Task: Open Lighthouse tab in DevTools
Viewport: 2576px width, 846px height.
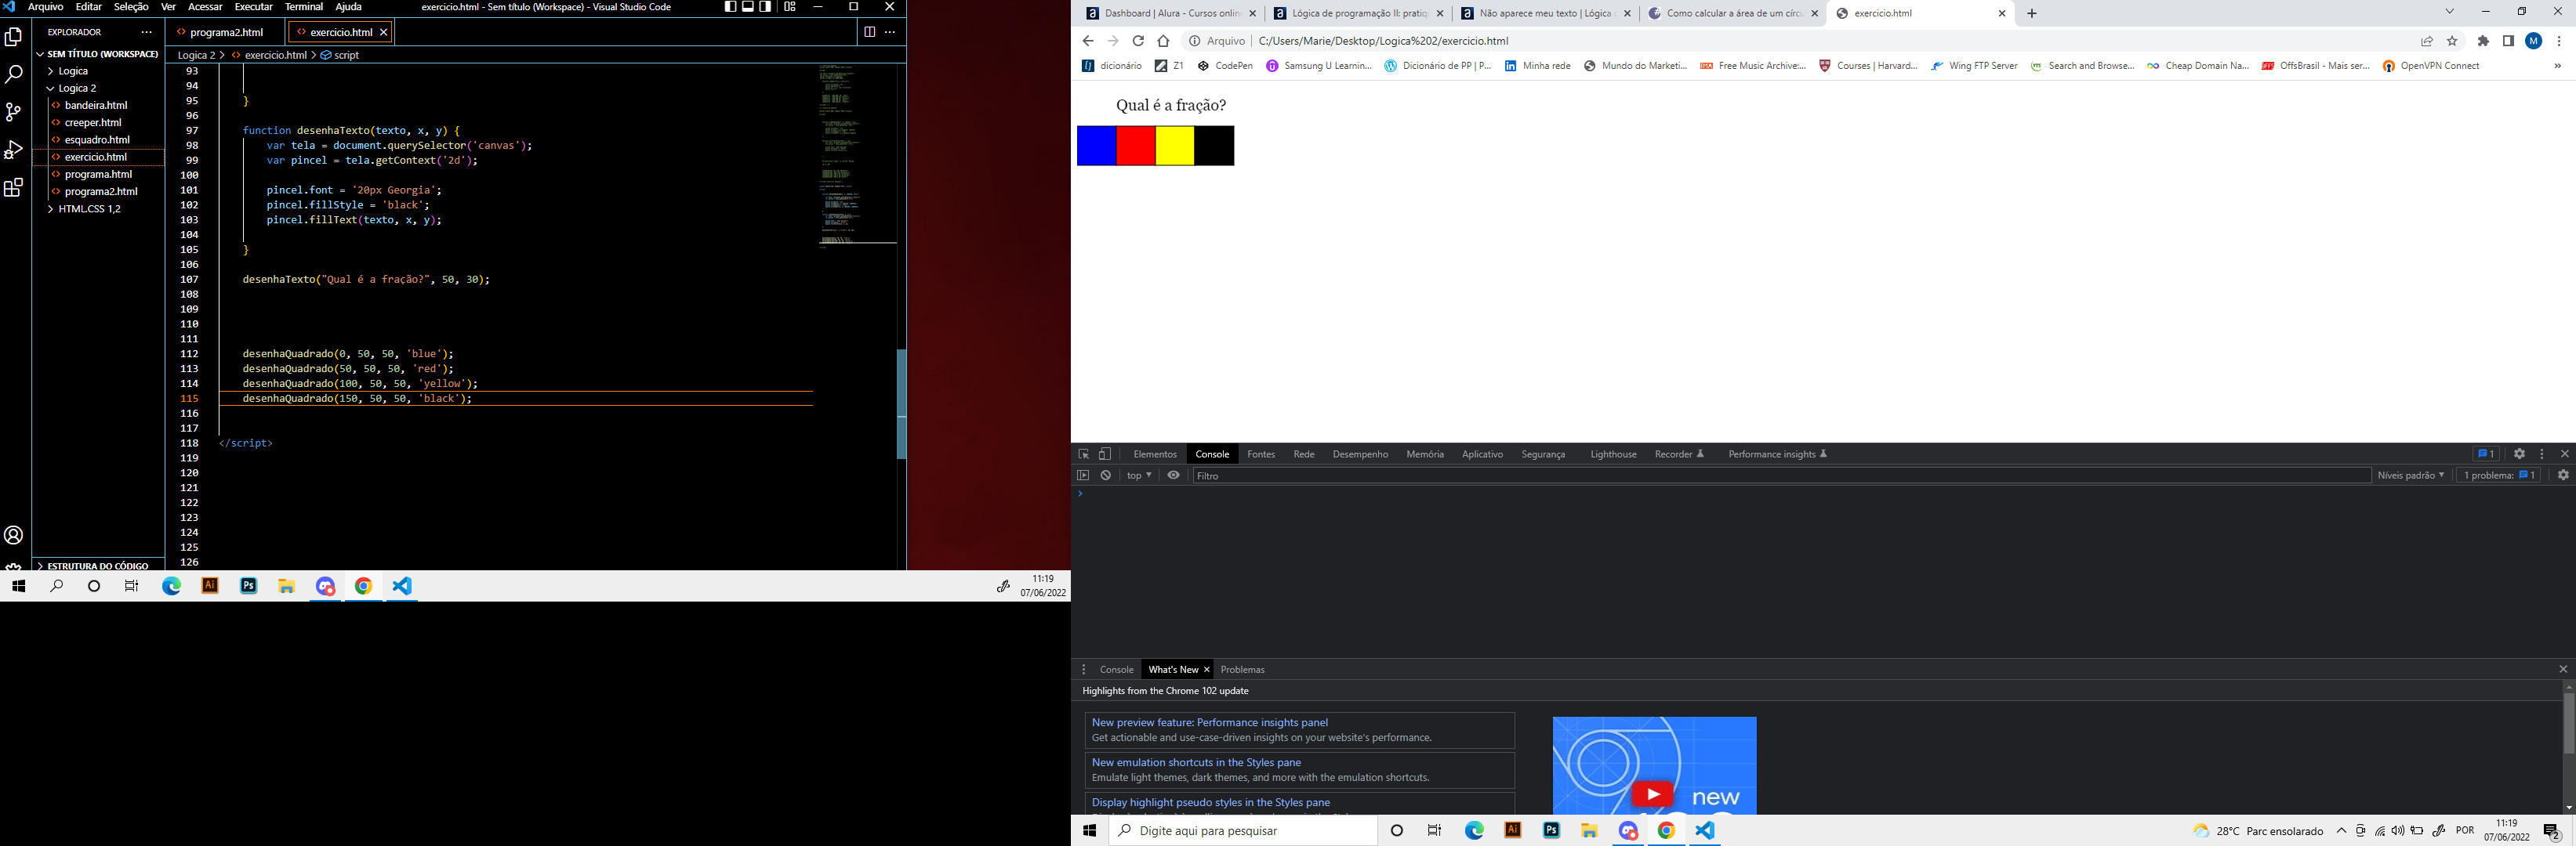Action: 1613,454
